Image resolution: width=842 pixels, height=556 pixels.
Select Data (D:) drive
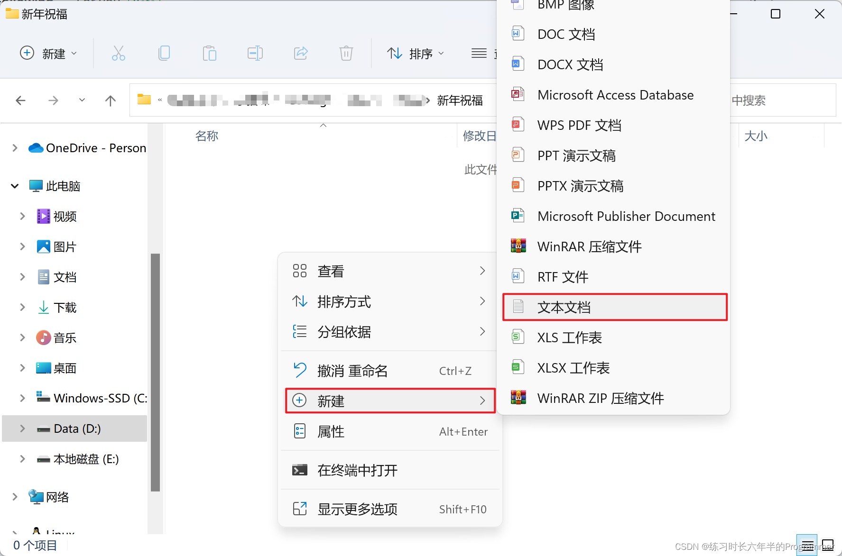74,428
